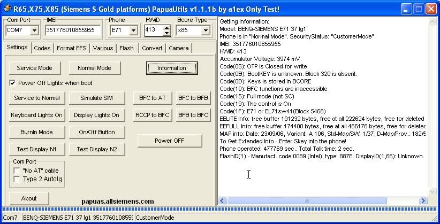Image resolution: width=440 pixels, height=224 pixels.
Task: Click the Service Mode button
Action: [34, 68]
